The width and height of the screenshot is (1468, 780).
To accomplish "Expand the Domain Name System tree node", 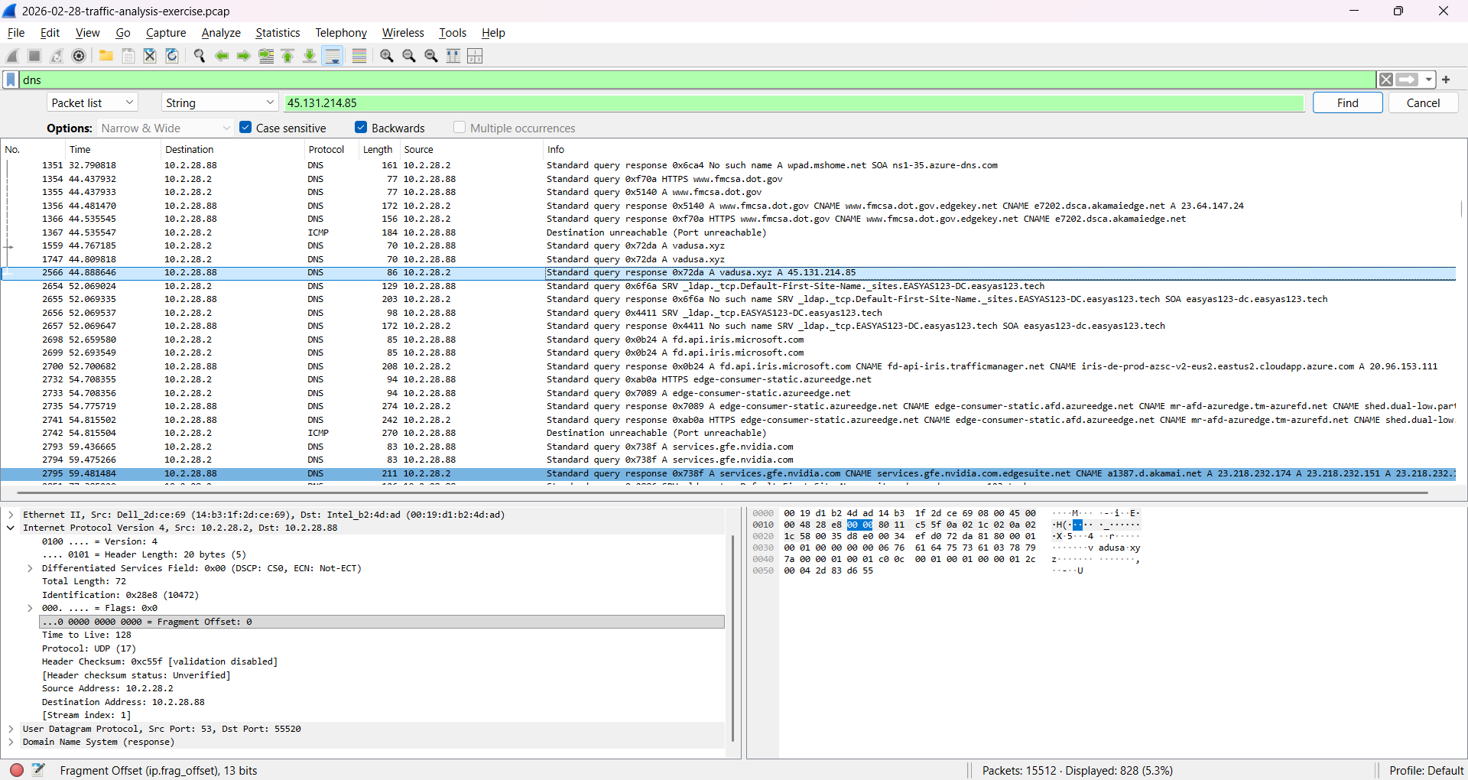I will coord(11,742).
